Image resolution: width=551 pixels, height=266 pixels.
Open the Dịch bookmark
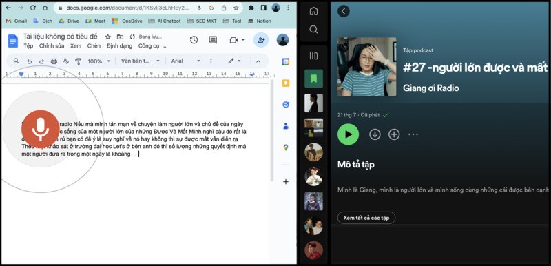coord(43,21)
